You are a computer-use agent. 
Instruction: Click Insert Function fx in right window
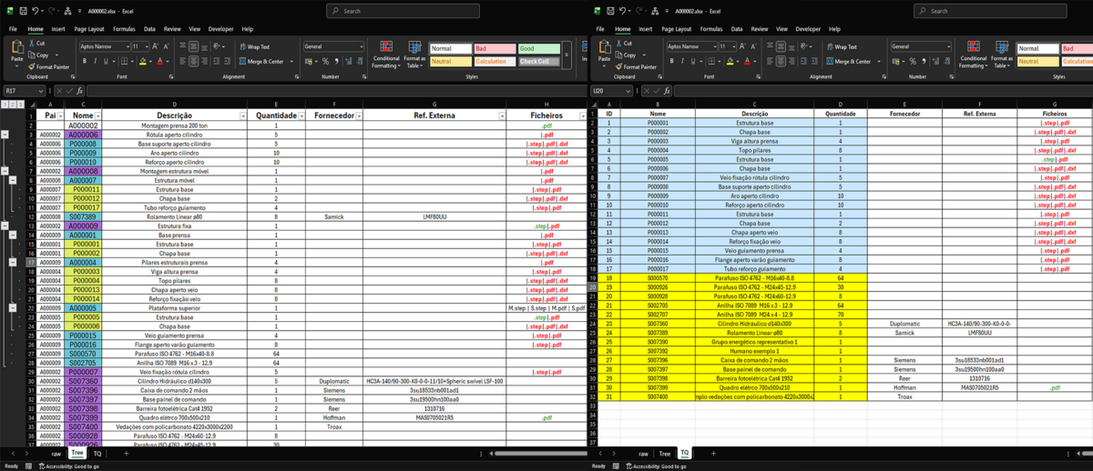(x=668, y=91)
